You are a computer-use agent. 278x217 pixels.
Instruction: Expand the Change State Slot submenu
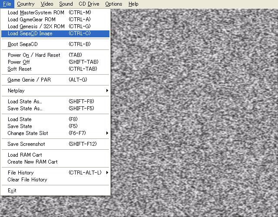(x=55, y=133)
